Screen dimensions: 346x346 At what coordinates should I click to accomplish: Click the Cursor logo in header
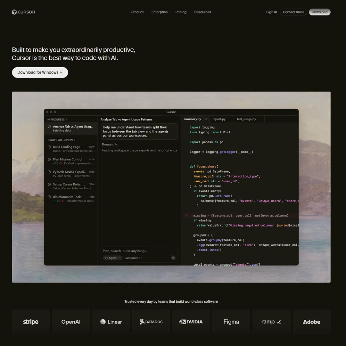23,12
